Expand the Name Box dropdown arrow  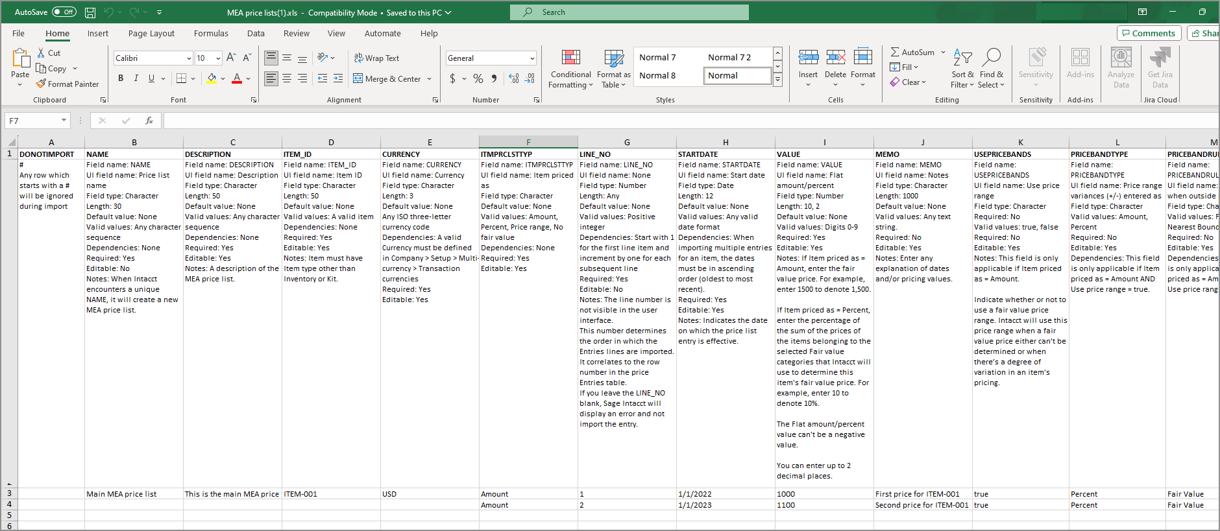(64, 121)
